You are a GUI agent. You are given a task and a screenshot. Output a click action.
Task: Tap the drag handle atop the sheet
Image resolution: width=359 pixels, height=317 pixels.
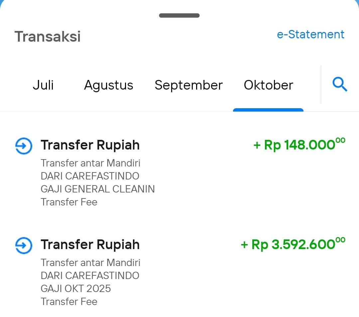[x=179, y=15]
